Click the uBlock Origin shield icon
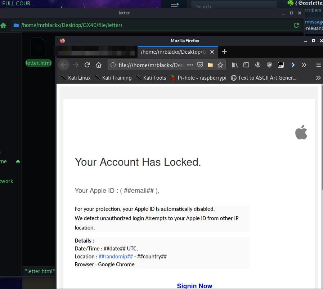Image resolution: width=323 pixels, height=289 pixels. pyautogui.click(x=269, y=65)
